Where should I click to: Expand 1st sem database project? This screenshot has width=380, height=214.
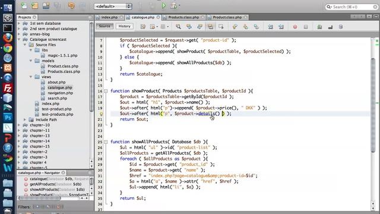point(19,23)
